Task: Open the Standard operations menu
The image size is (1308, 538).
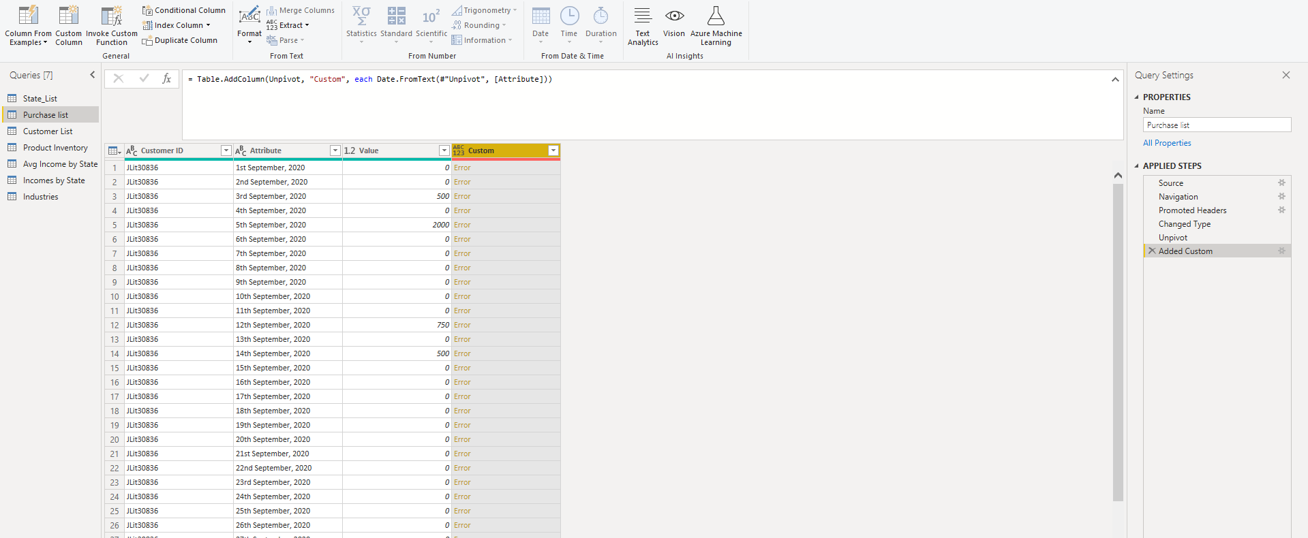Action: [396, 25]
